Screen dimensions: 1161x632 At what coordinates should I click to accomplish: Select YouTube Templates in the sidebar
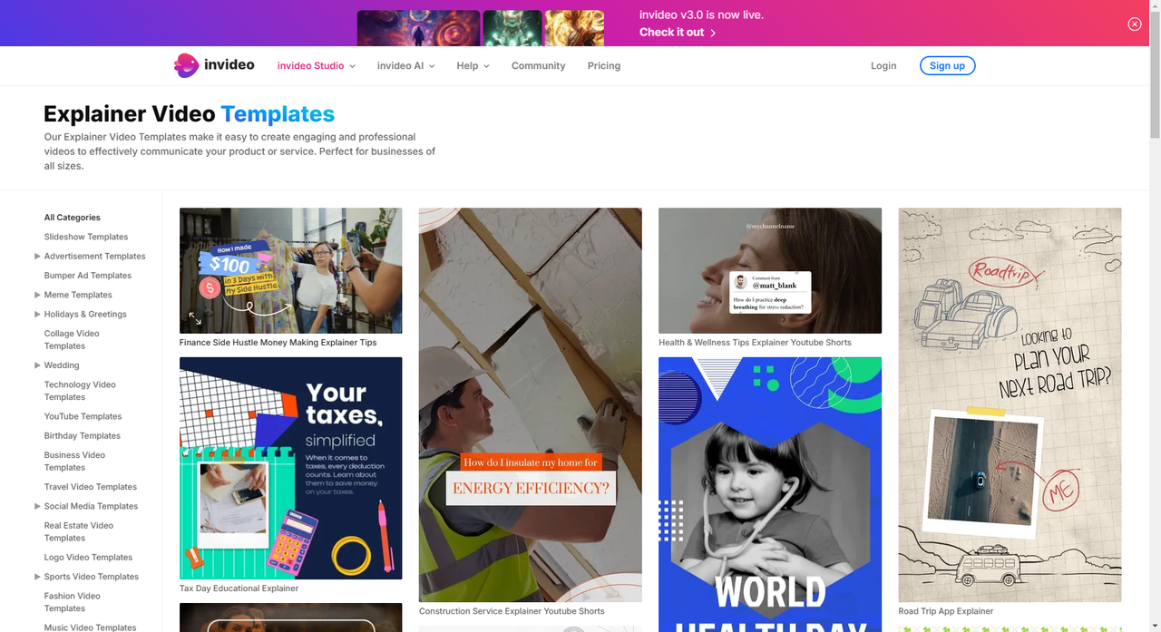tap(83, 416)
